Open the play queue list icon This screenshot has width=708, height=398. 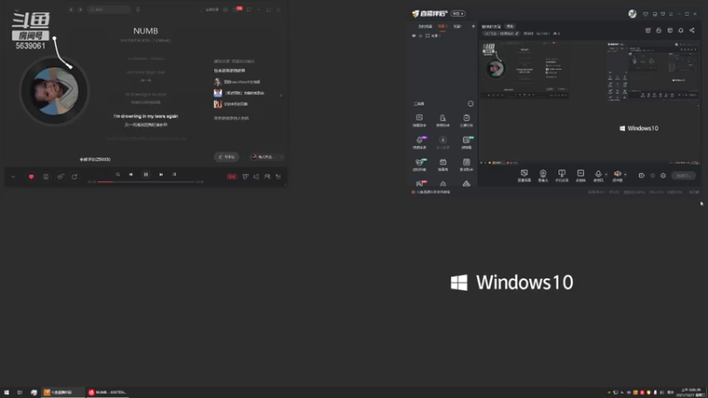278,176
